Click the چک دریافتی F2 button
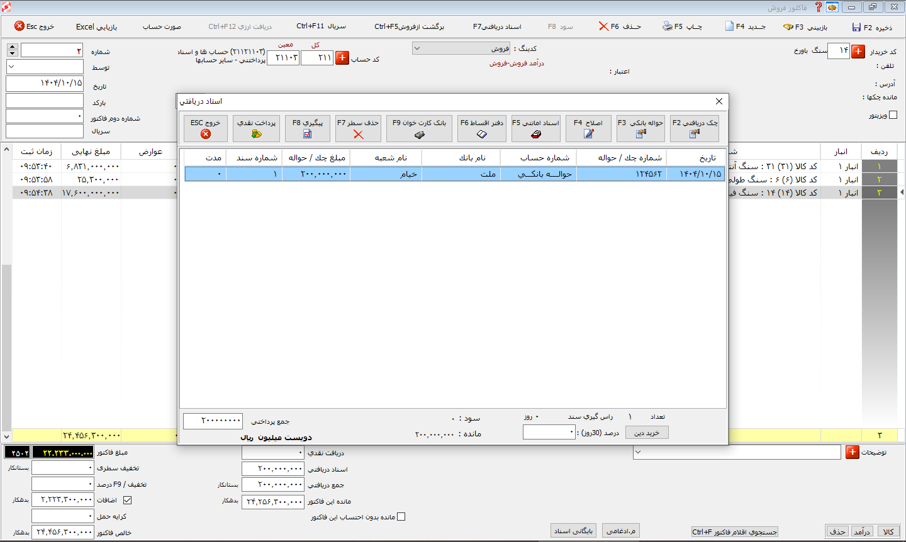Screen dimensions: 906x542 pyautogui.click(x=695, y=128)
